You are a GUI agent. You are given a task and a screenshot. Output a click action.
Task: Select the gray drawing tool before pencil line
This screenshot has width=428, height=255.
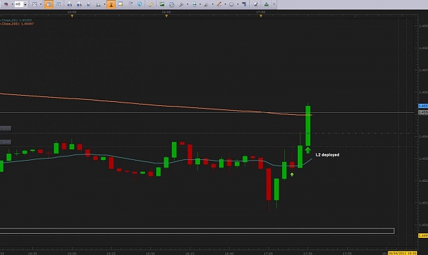pos(207,4)
